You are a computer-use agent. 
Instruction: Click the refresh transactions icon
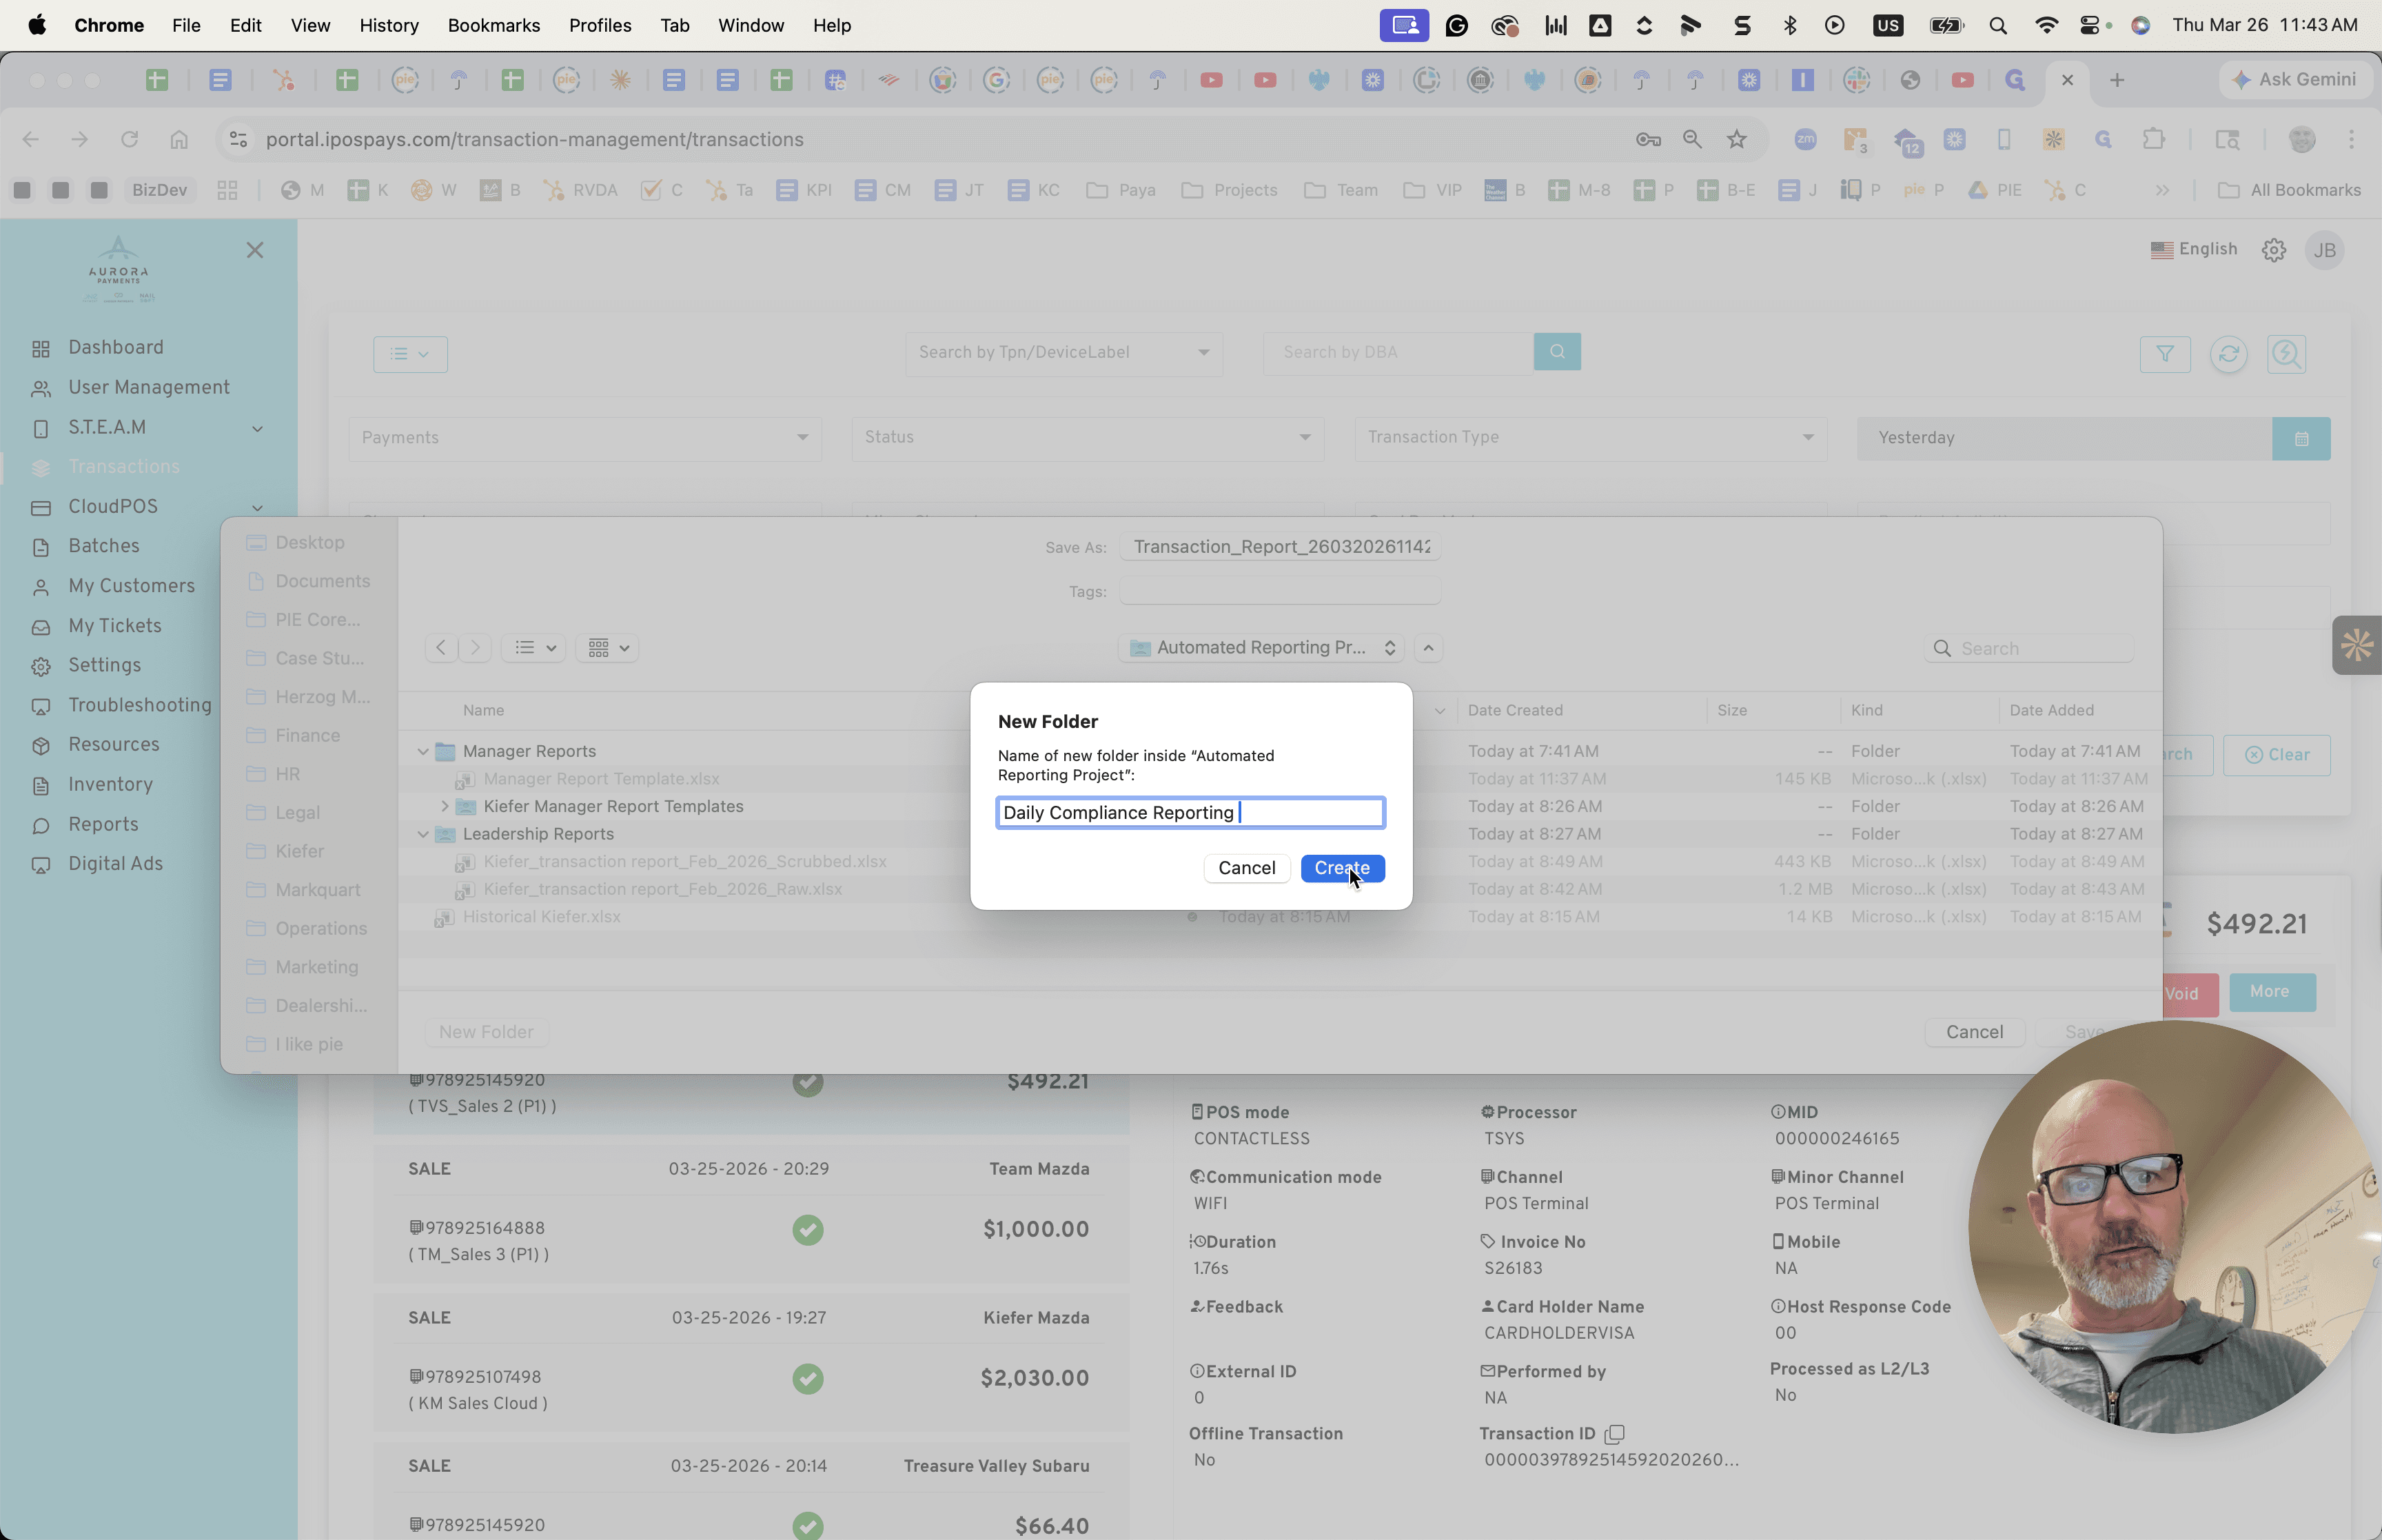(2228, 354)
